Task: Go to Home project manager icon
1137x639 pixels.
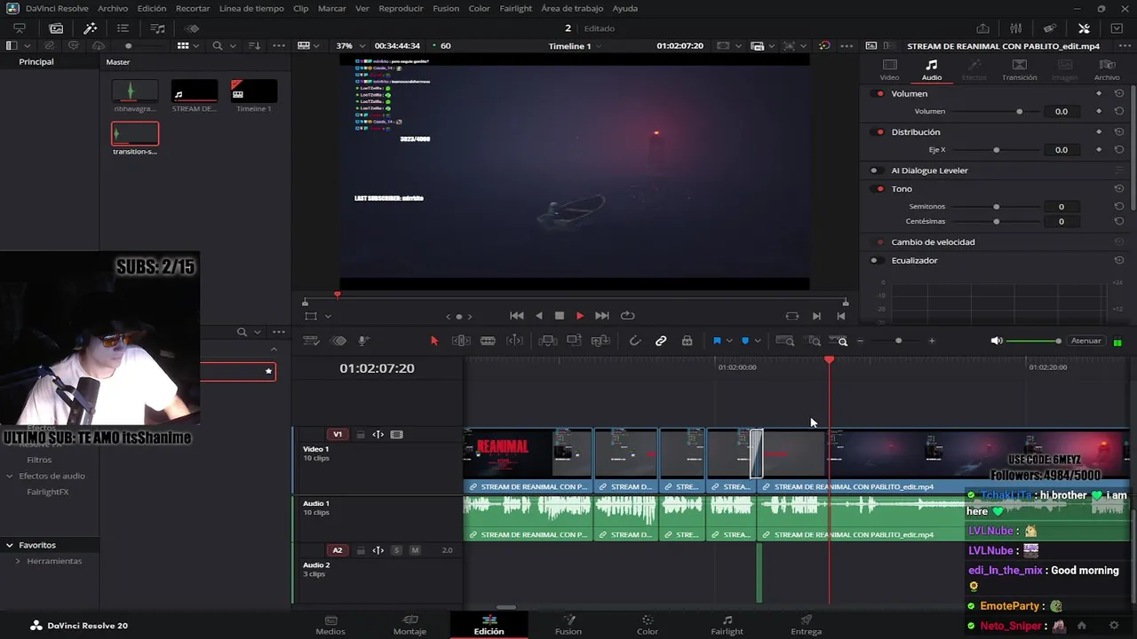Action: click(x=1081, y=626)
